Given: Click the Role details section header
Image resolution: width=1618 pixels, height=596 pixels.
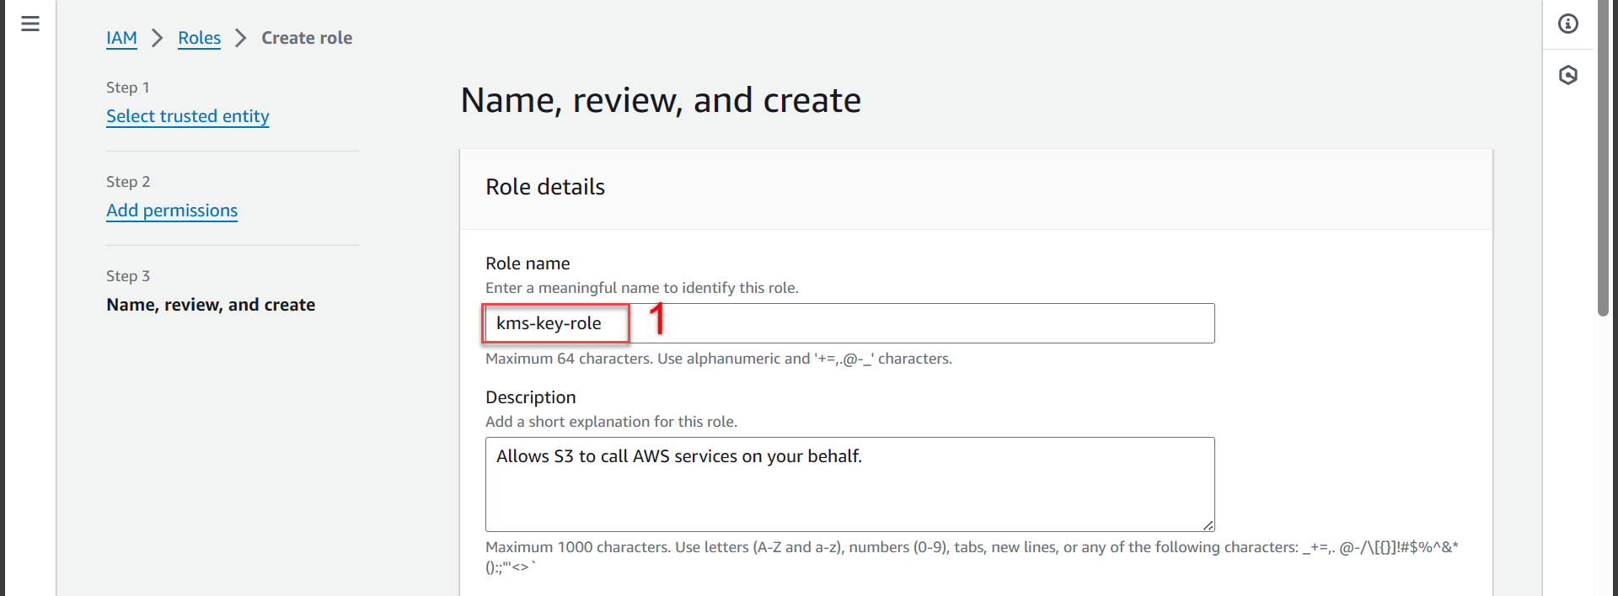Looking at the screenshot, I should tap(545, 187).
